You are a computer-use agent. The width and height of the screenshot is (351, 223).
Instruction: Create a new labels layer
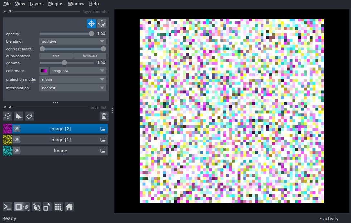click(x=29, y=116)
